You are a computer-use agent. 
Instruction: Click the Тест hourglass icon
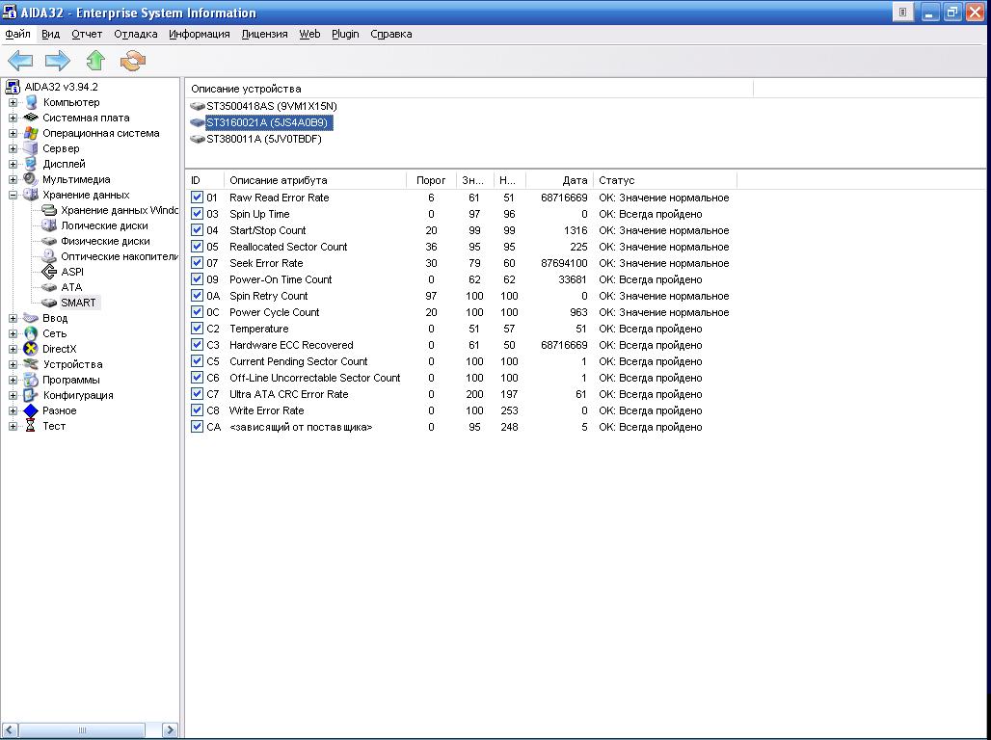pyautogui.click(x=31, y=426)
